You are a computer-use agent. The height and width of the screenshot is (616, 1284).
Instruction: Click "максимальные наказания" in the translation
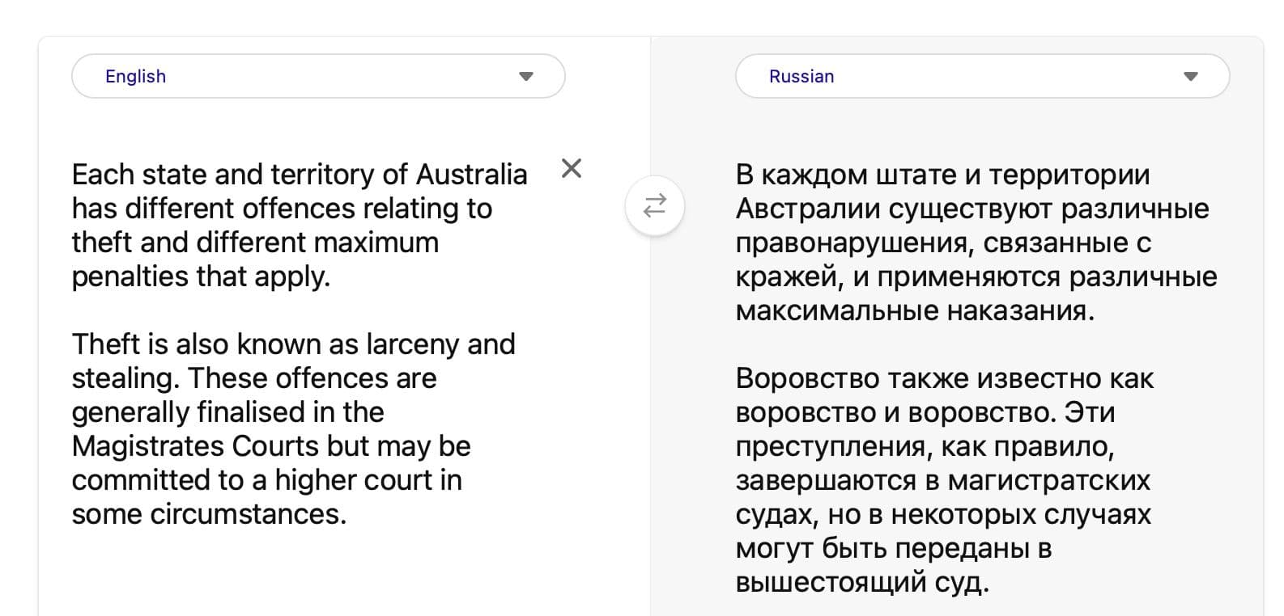coord(913,310)
